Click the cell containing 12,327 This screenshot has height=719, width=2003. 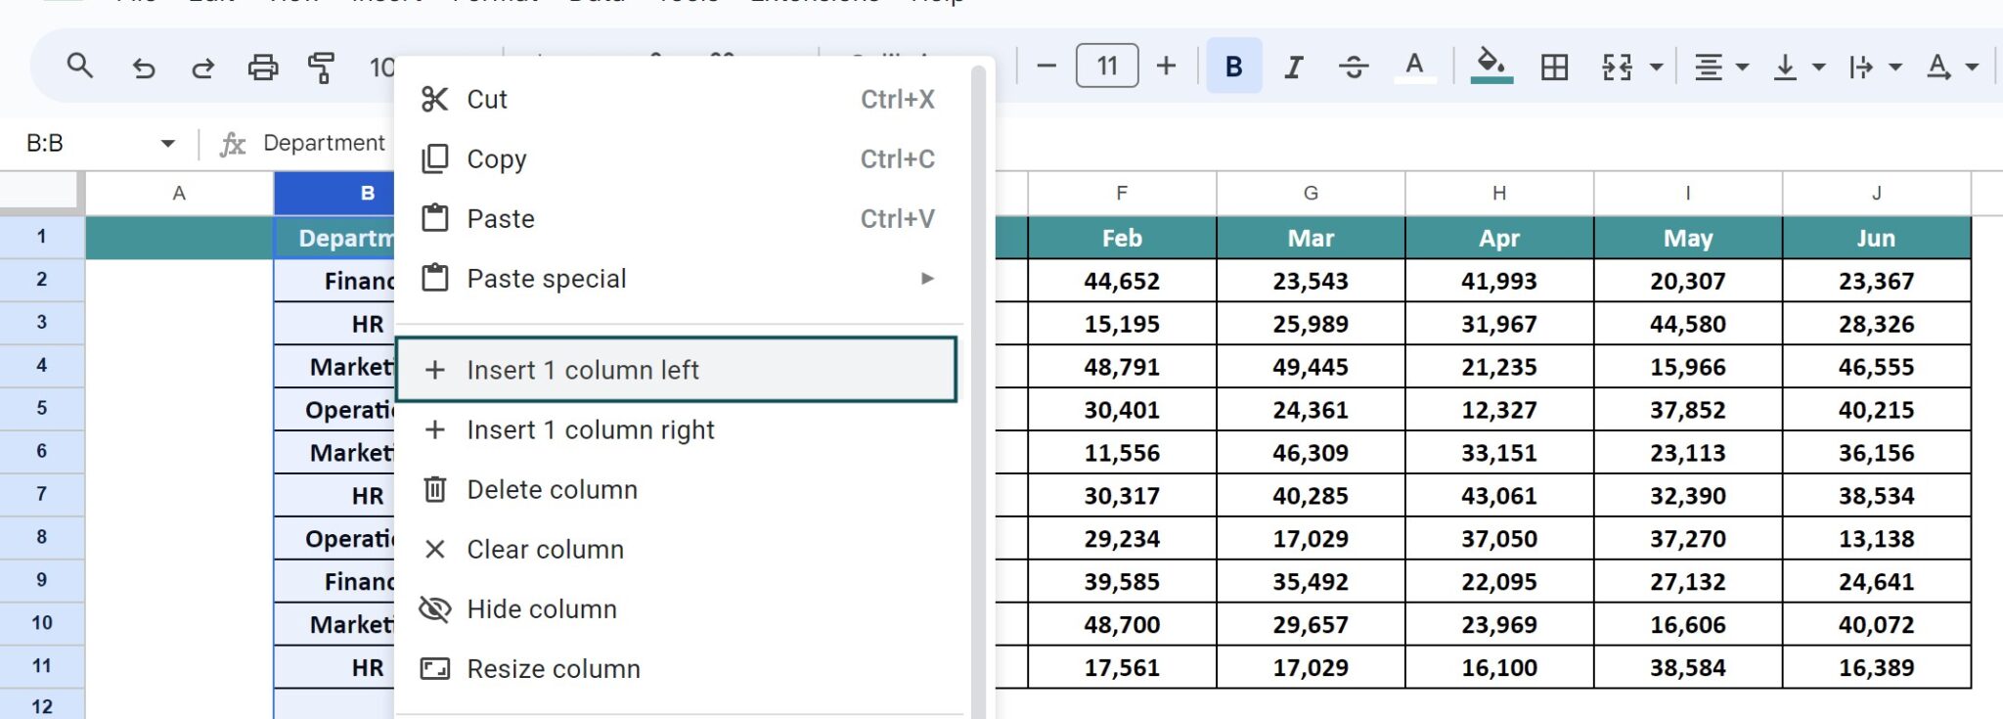(x=1499, y=410)
